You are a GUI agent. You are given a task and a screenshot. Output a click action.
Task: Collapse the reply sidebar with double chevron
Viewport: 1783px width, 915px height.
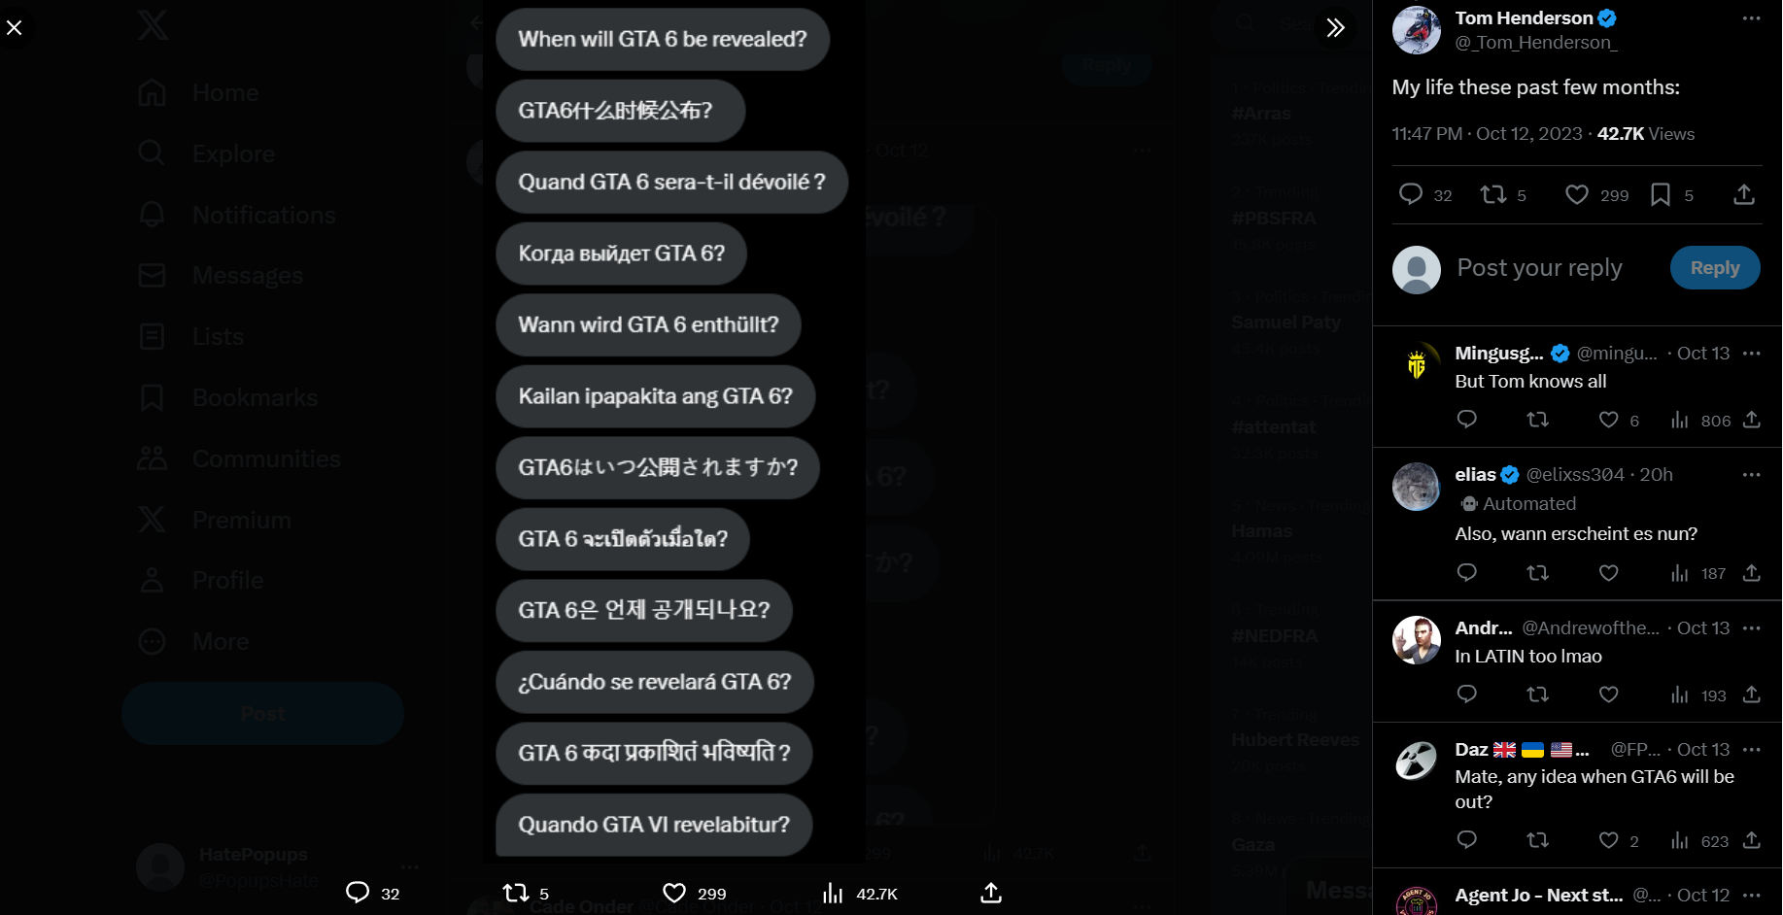click(1335, 27)
